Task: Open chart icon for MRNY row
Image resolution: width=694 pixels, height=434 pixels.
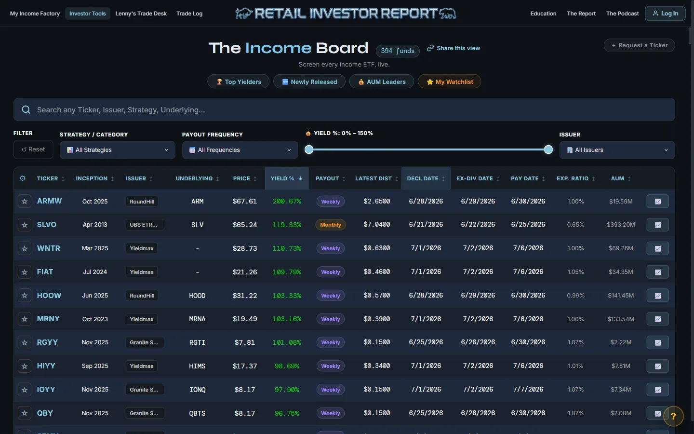Action: point(657,319)
